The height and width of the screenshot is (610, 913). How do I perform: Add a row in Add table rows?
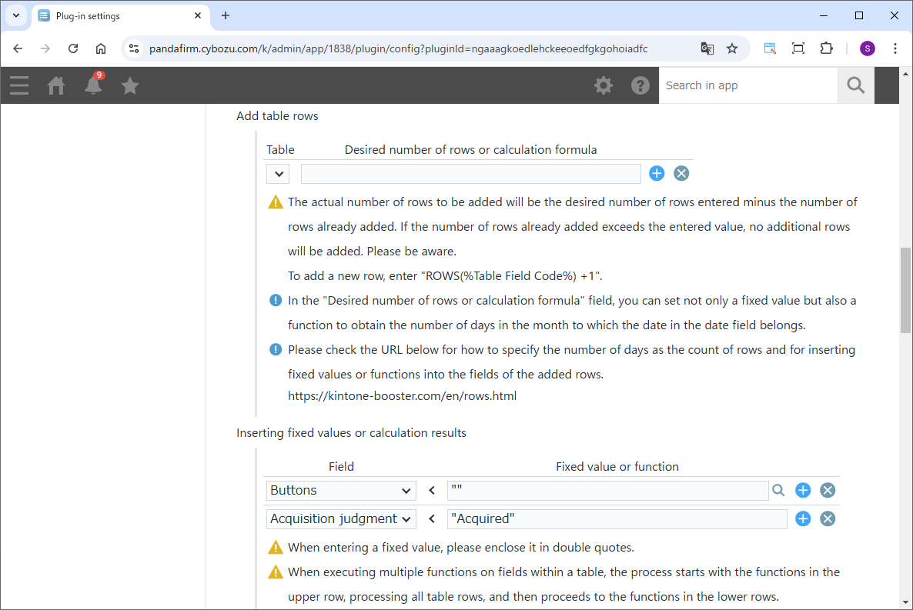[657, 174]
